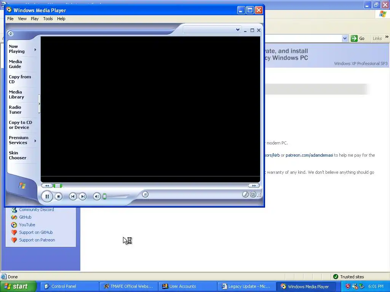Skip to the previous track

(73, 197)
